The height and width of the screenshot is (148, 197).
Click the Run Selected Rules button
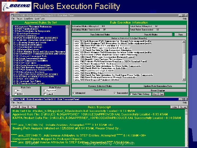coord(100,35)
